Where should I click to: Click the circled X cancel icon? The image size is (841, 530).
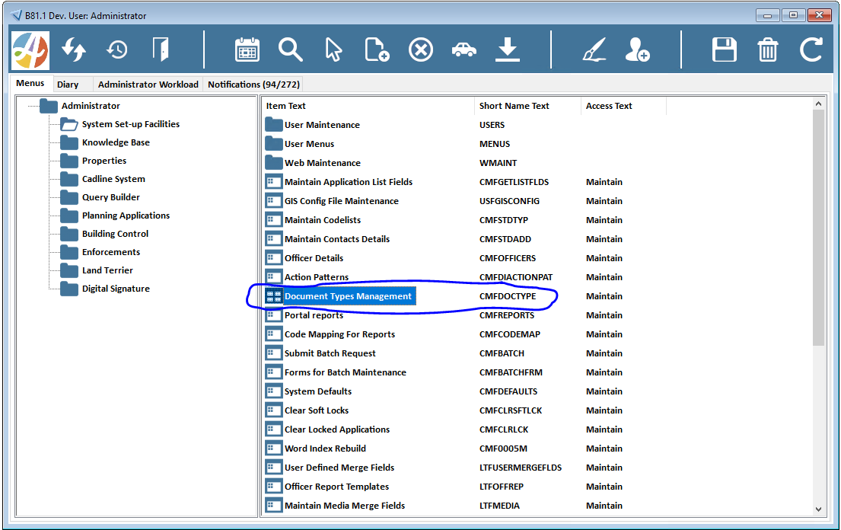[x=420, y=50]
